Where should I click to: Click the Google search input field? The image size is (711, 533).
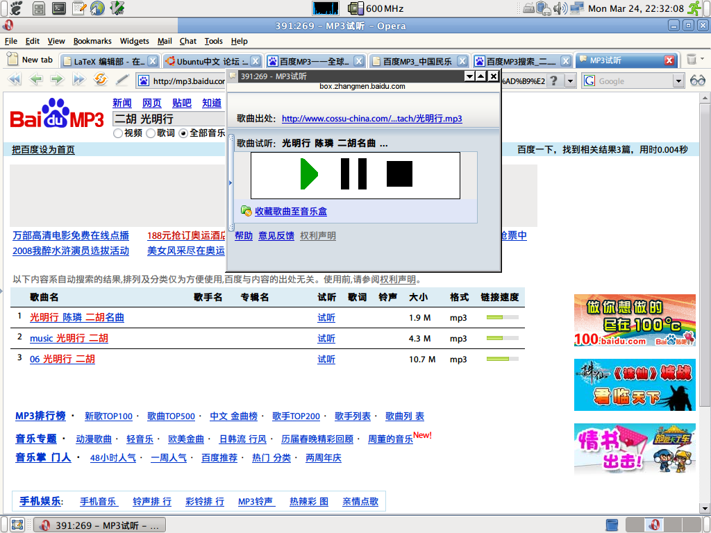(635, 81)
